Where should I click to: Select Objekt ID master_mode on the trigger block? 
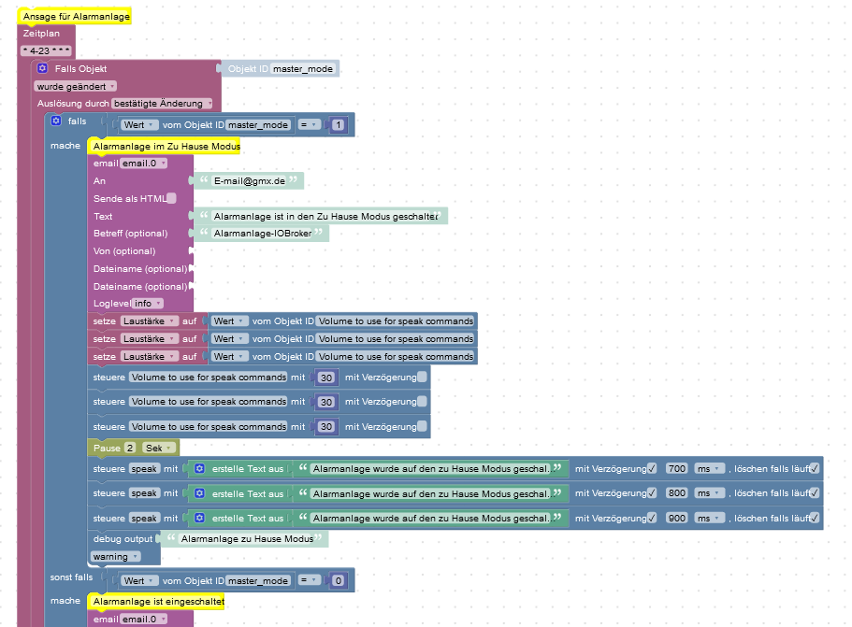[303, 68]
